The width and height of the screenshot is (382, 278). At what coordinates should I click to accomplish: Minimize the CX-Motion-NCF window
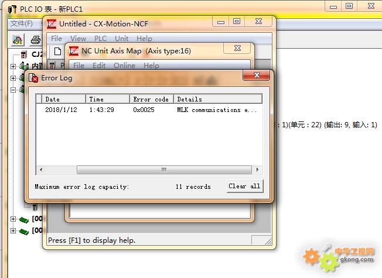tap(221, 22)
